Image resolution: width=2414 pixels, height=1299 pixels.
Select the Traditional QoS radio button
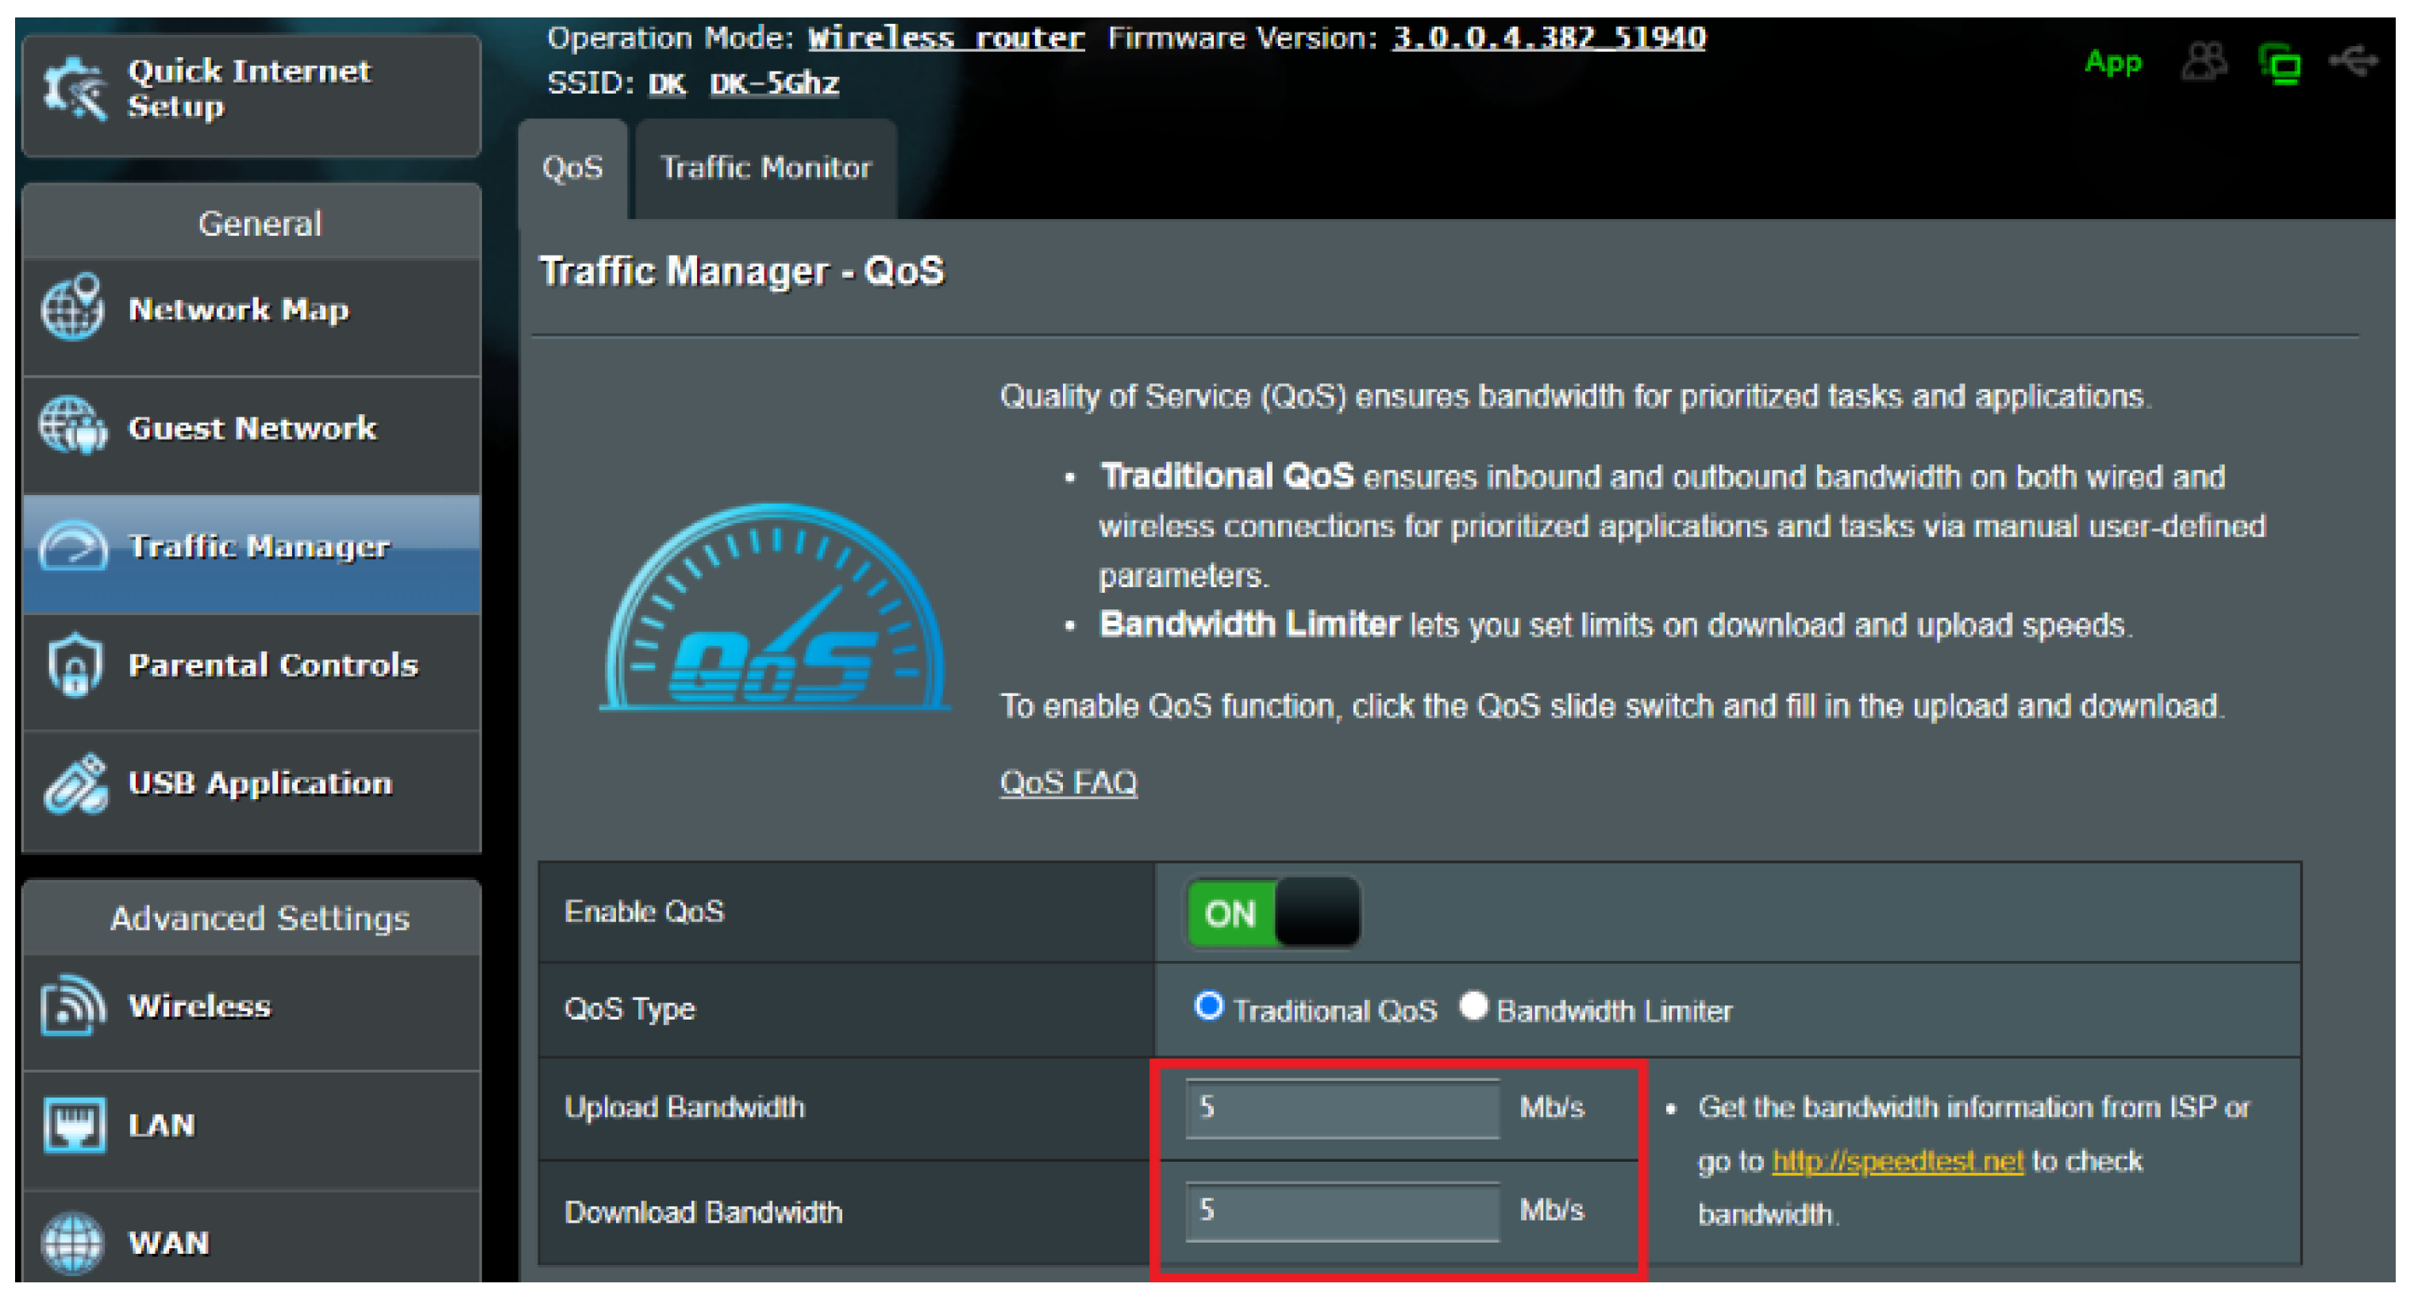[x=1209, y=1007]
